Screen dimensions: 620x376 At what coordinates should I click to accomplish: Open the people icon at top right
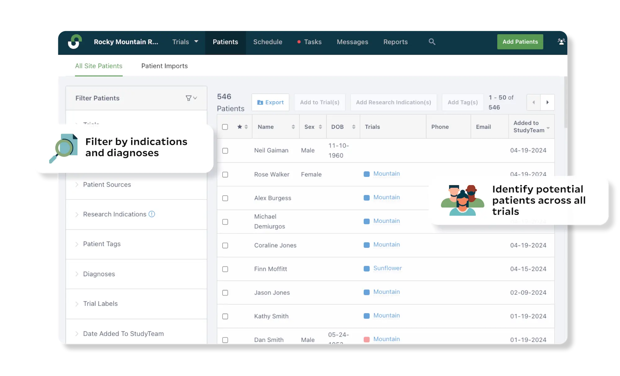coord(561,42)
